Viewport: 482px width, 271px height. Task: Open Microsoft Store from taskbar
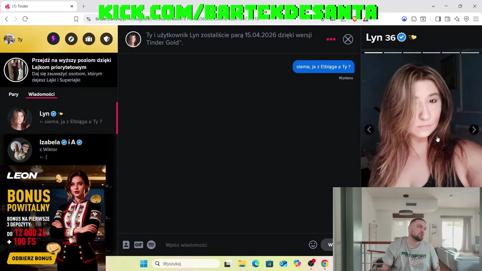click(269, 264)
